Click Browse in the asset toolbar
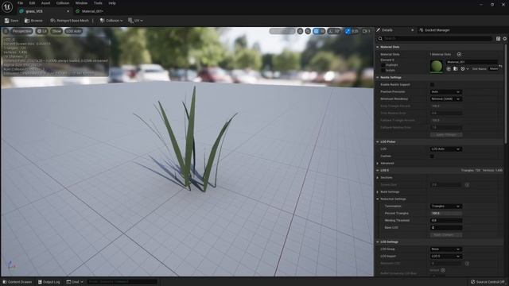Image resolution: width=509 pixels, height=286 pixels. [33, 21]
